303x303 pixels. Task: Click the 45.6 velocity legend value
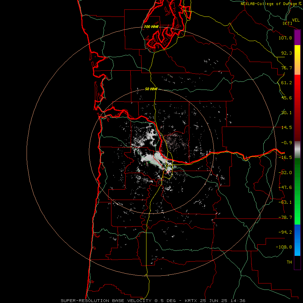point(287,98)
